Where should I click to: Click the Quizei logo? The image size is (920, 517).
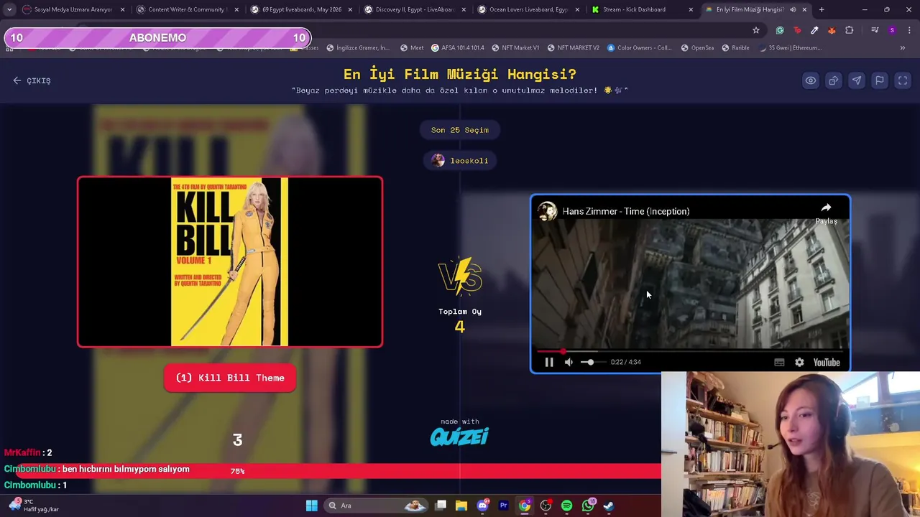coord(460,436)
